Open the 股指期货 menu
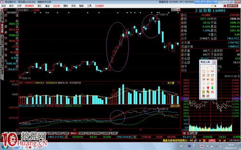 tap(29, 6)
